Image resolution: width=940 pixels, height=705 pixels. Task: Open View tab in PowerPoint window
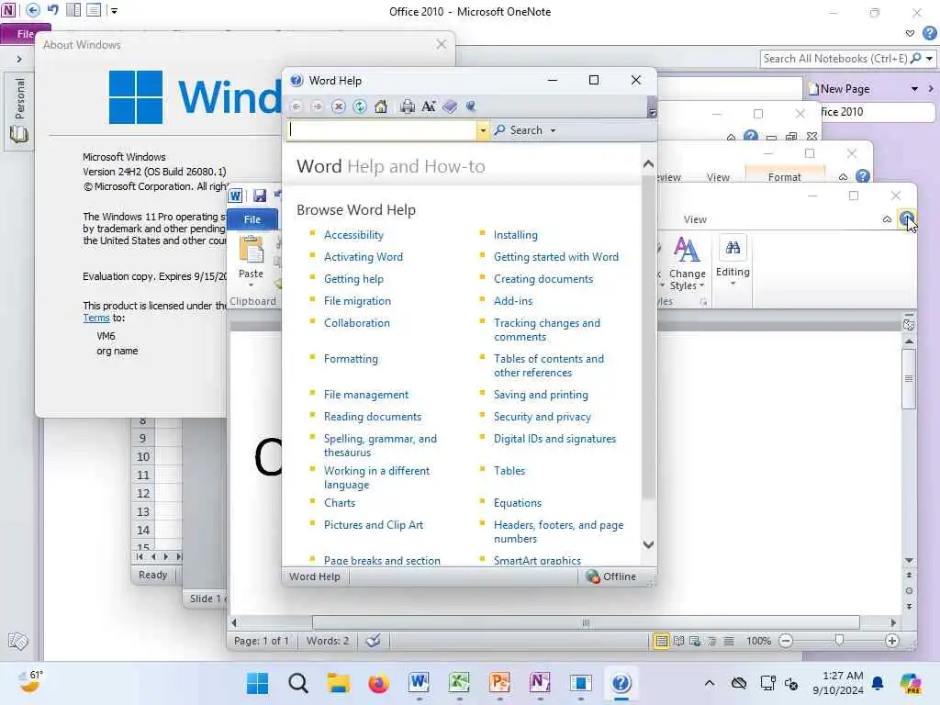[718, 177]
